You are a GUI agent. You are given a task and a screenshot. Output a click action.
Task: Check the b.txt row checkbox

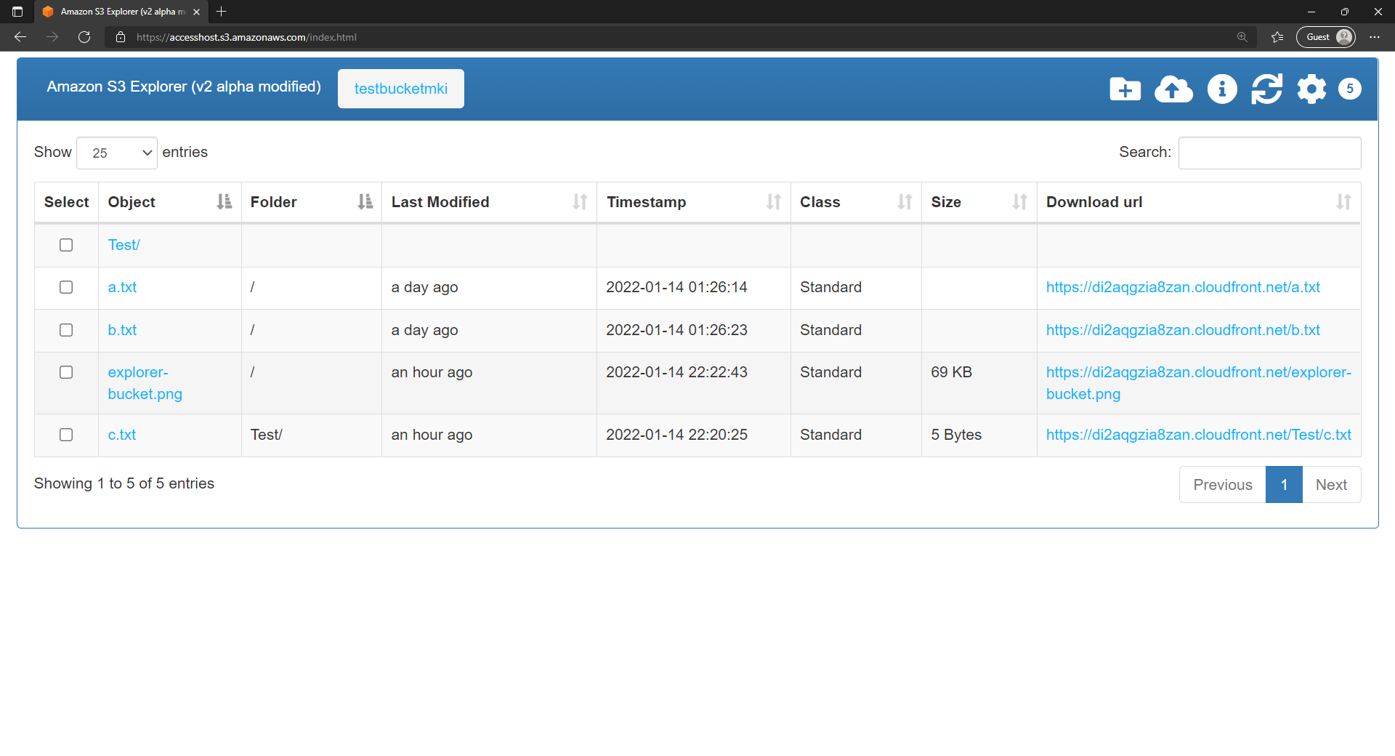click(x=66, y=330)
